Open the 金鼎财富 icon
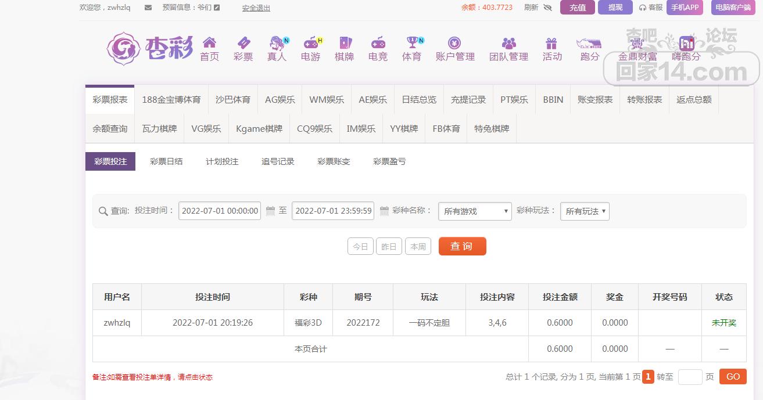Screen dimensions: 763x400 click(x=637, y=44)
